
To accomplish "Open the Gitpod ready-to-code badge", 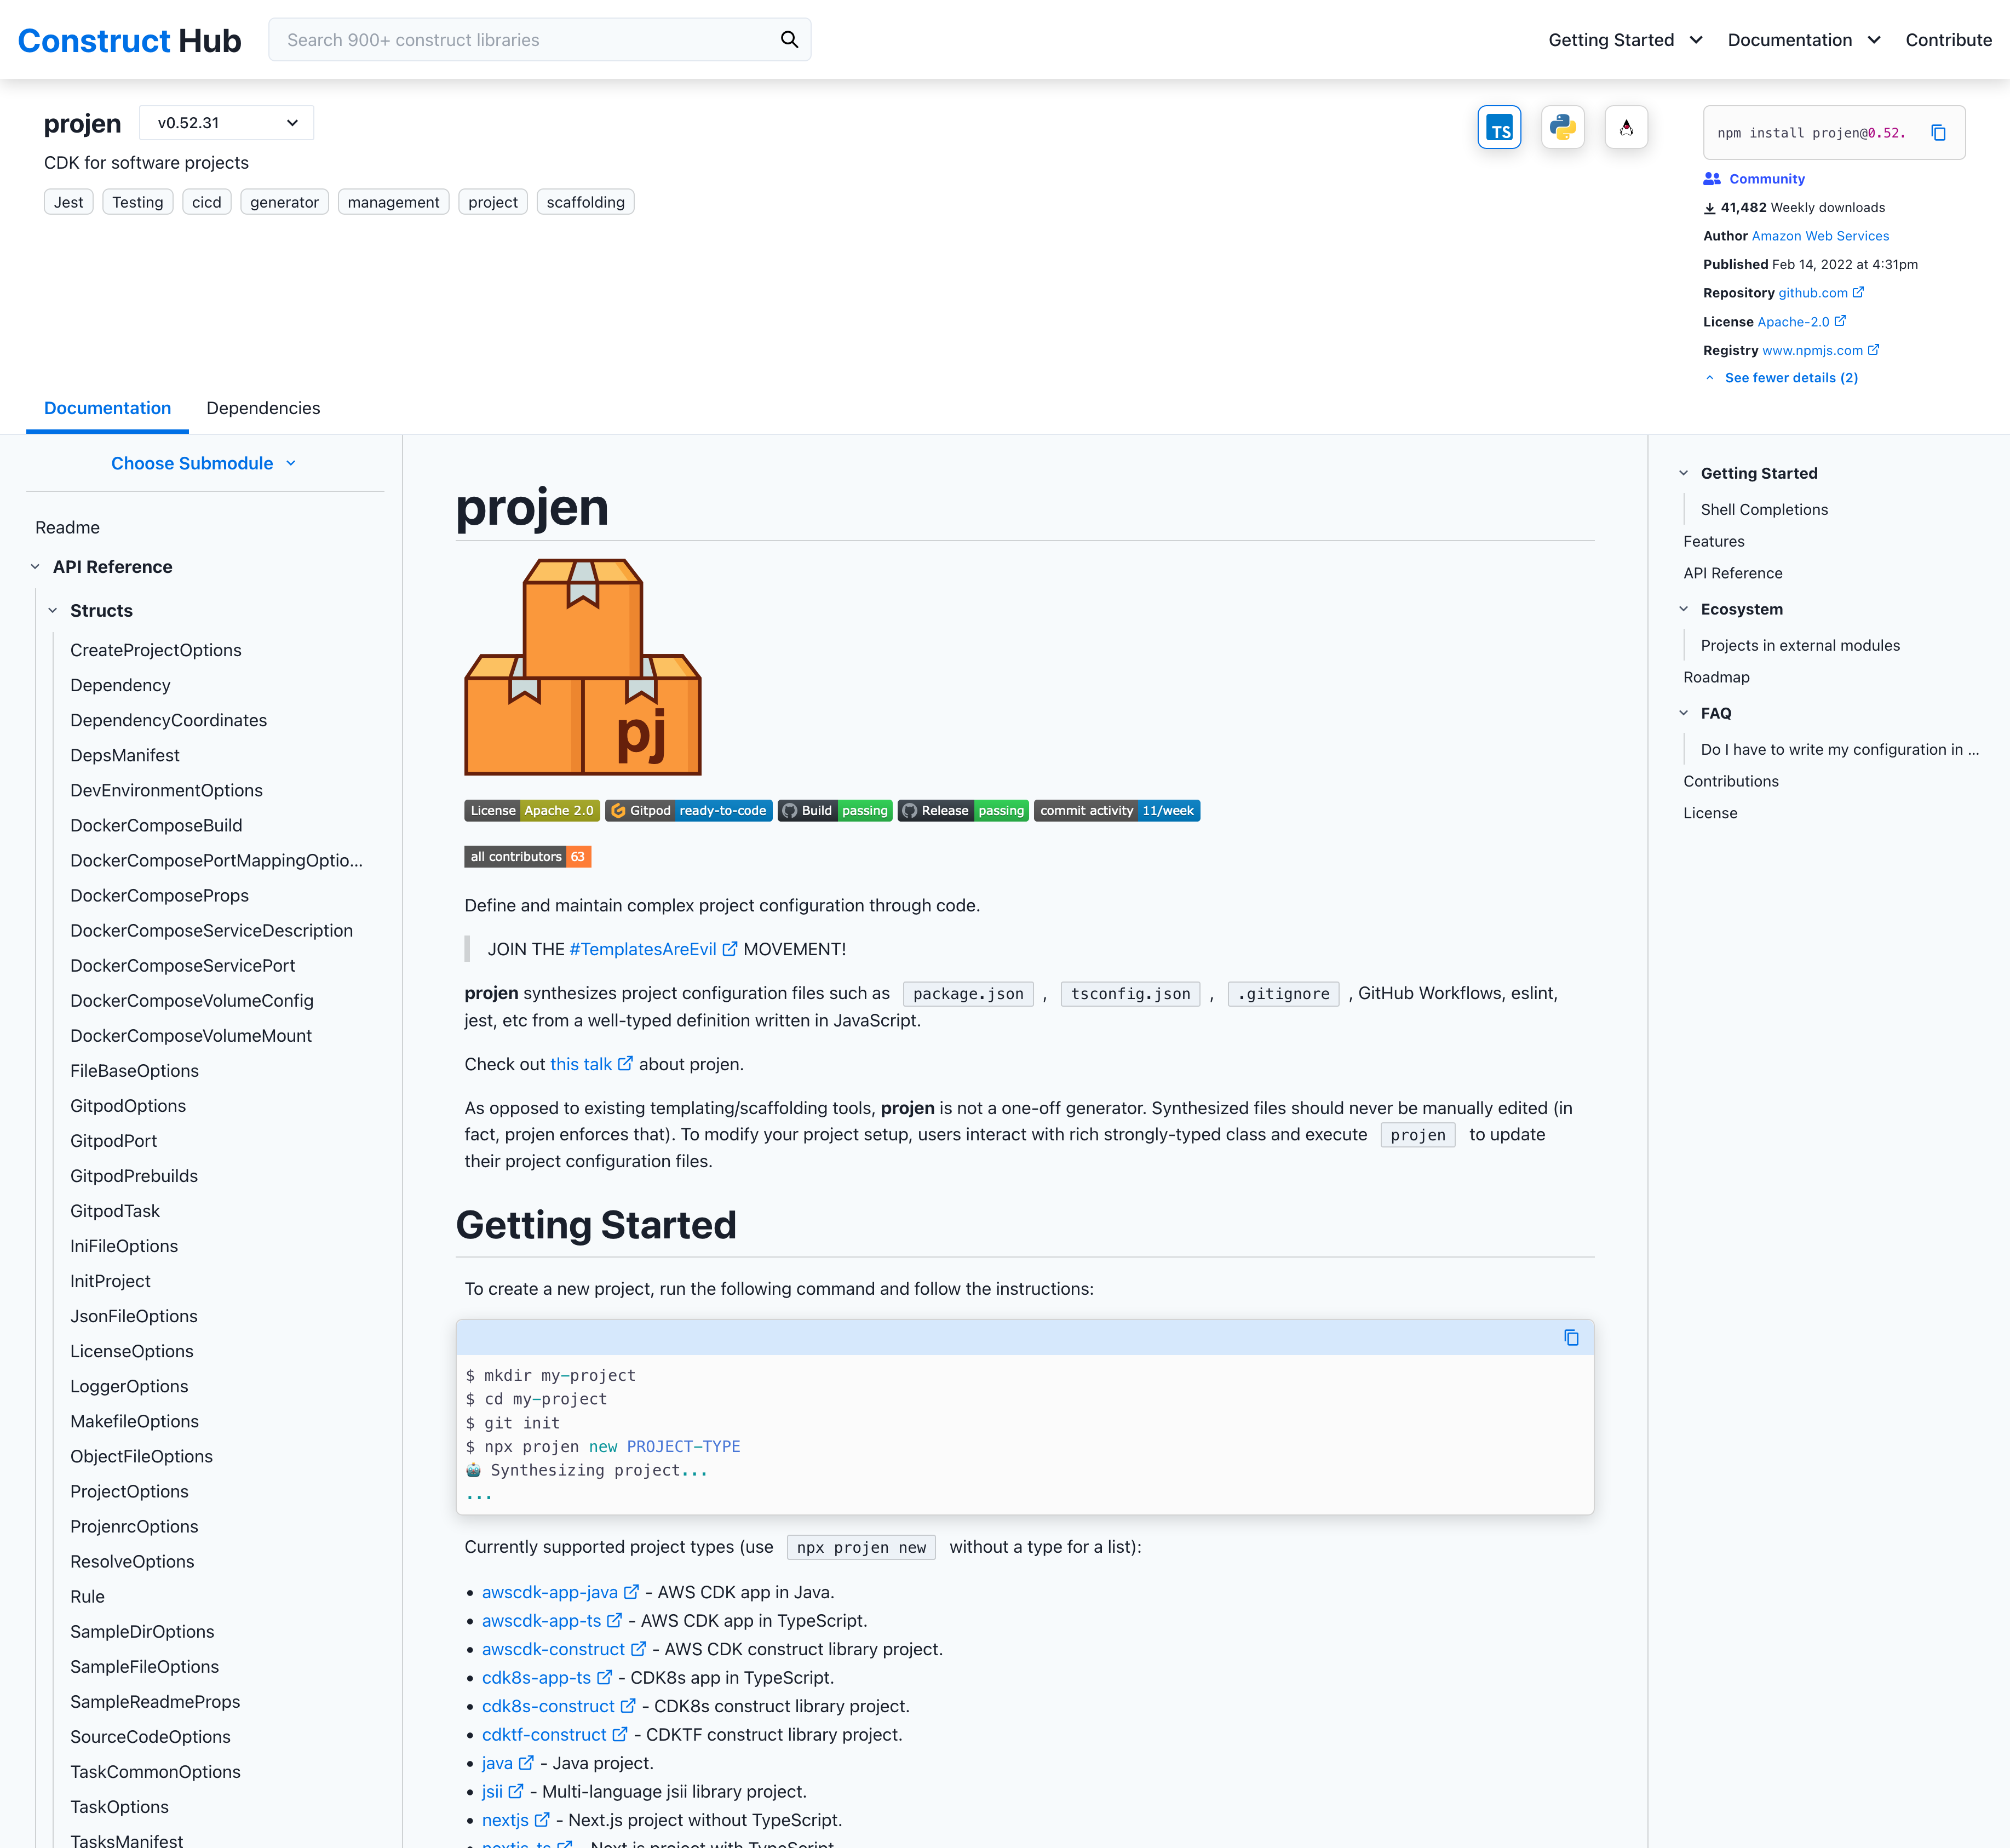I will point(689,811).
